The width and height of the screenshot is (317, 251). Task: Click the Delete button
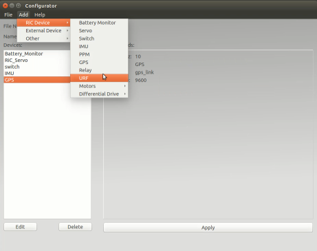pyautogui.click(x=75, y=227)
